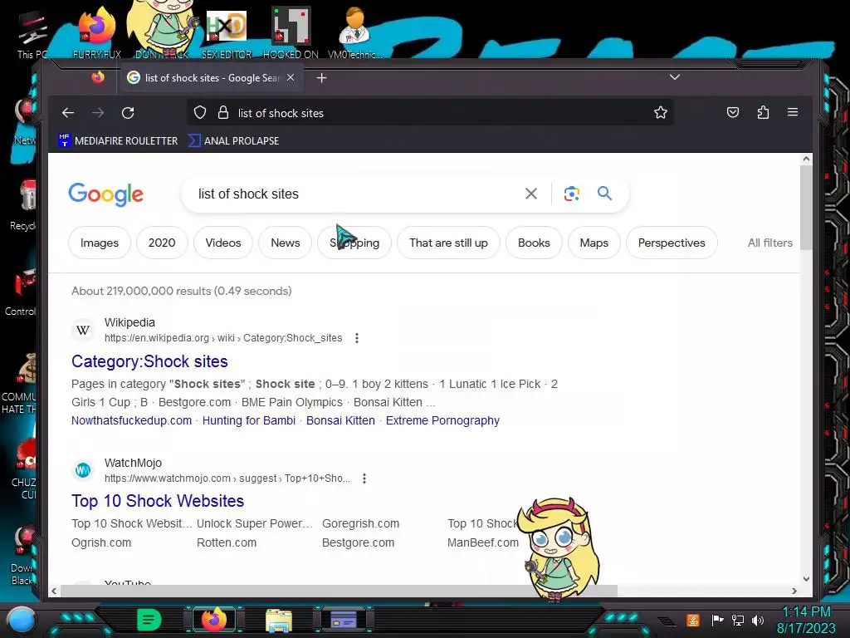The image size is (850, 638).
Task: Open 'Category:Shock sites' Wikipedia result
Action: click(149, 361)
